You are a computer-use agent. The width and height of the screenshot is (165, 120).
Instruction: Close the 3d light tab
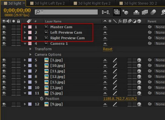pos(24,3)
